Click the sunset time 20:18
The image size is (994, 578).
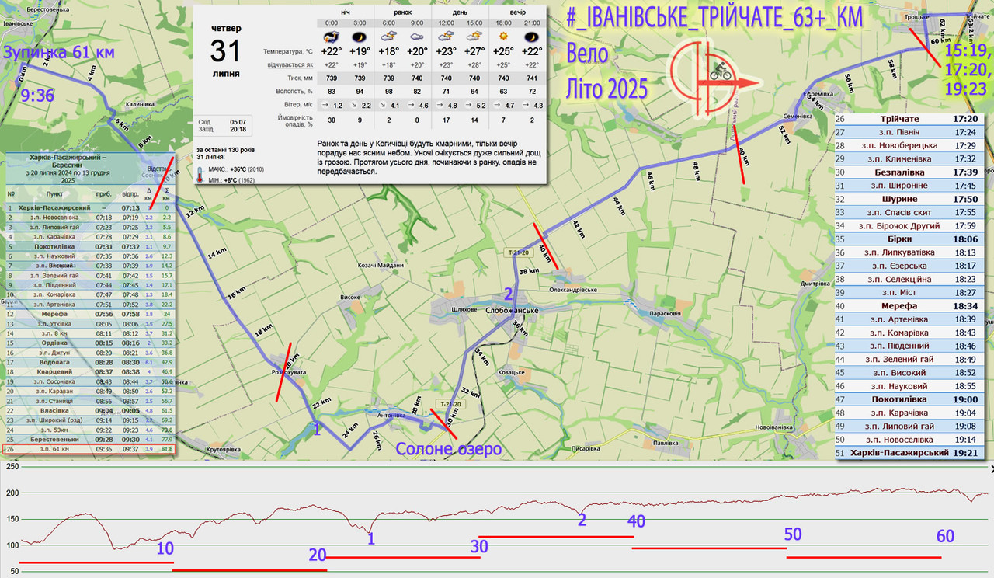(x=238, y=130)
